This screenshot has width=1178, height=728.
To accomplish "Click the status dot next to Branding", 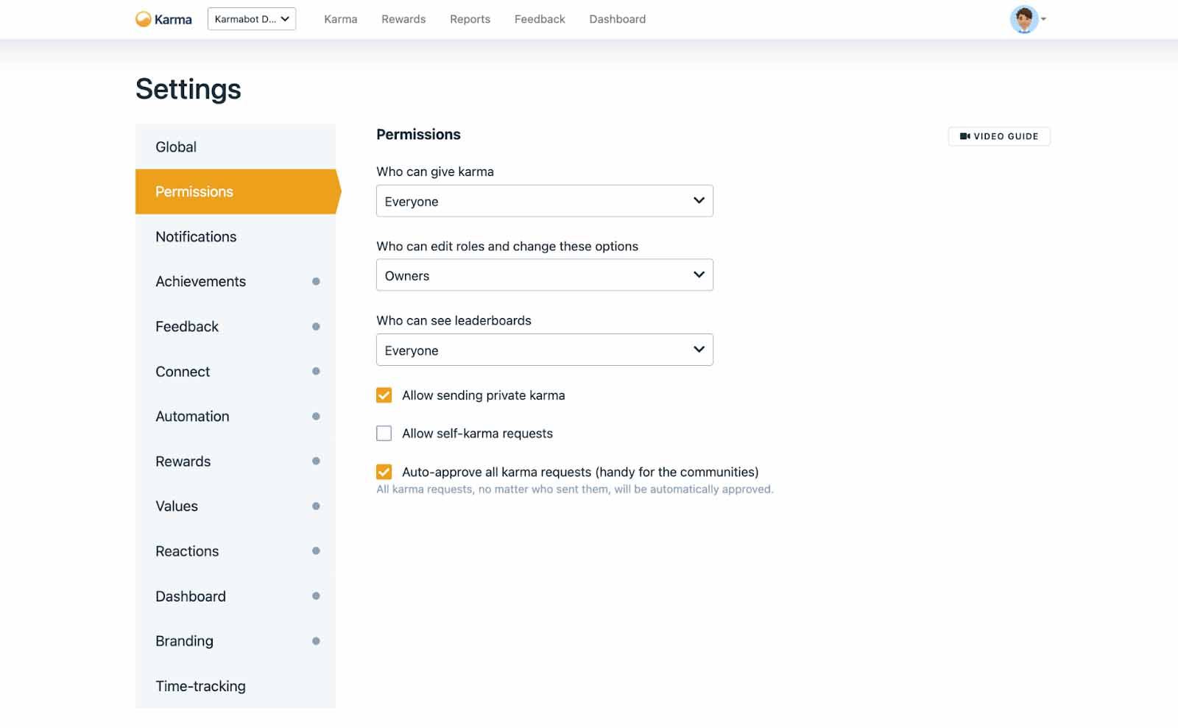I will pos(317,641).
